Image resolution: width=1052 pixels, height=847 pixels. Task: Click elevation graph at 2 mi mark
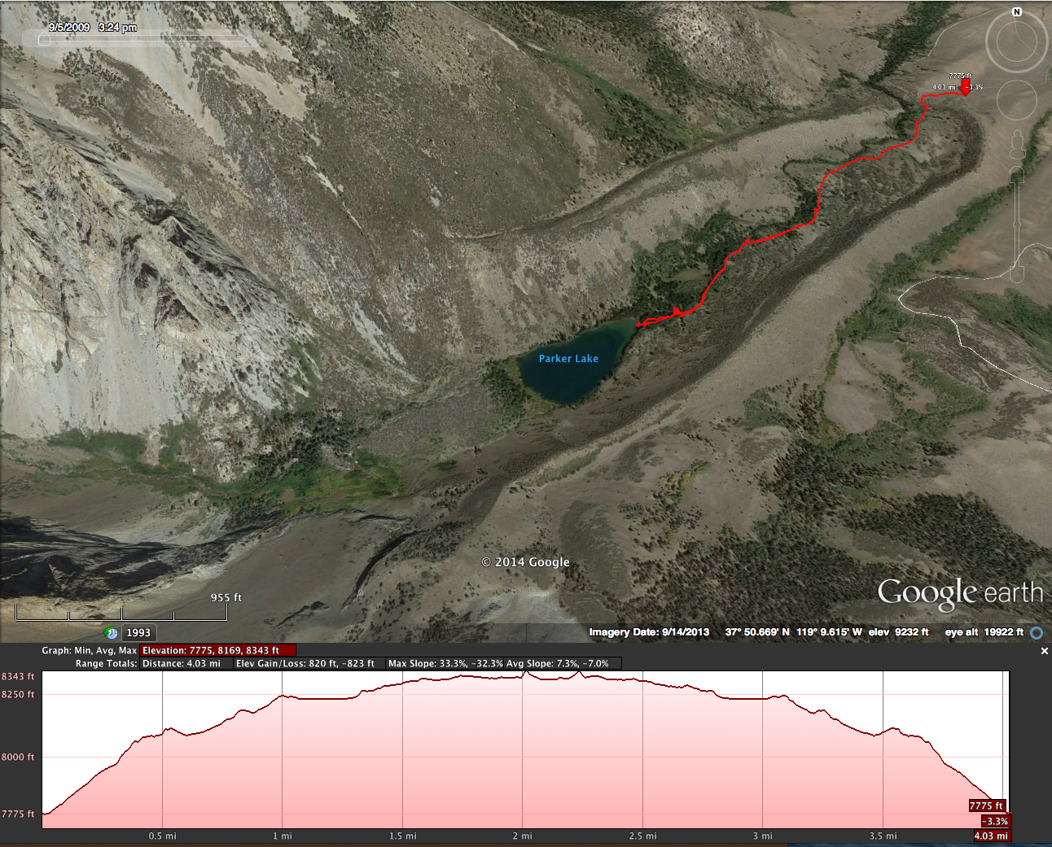pos(523,749)
